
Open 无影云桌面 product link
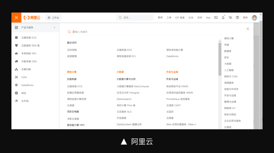pyautogui.click(x=73, y=119)
